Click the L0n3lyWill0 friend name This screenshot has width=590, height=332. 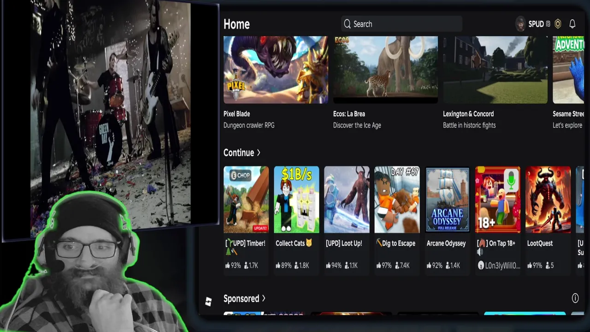point(502,266)
